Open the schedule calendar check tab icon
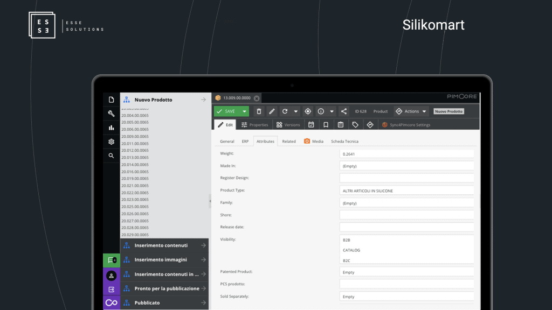Viewport: 552px width, 310px height. click(x=311, y=125)
